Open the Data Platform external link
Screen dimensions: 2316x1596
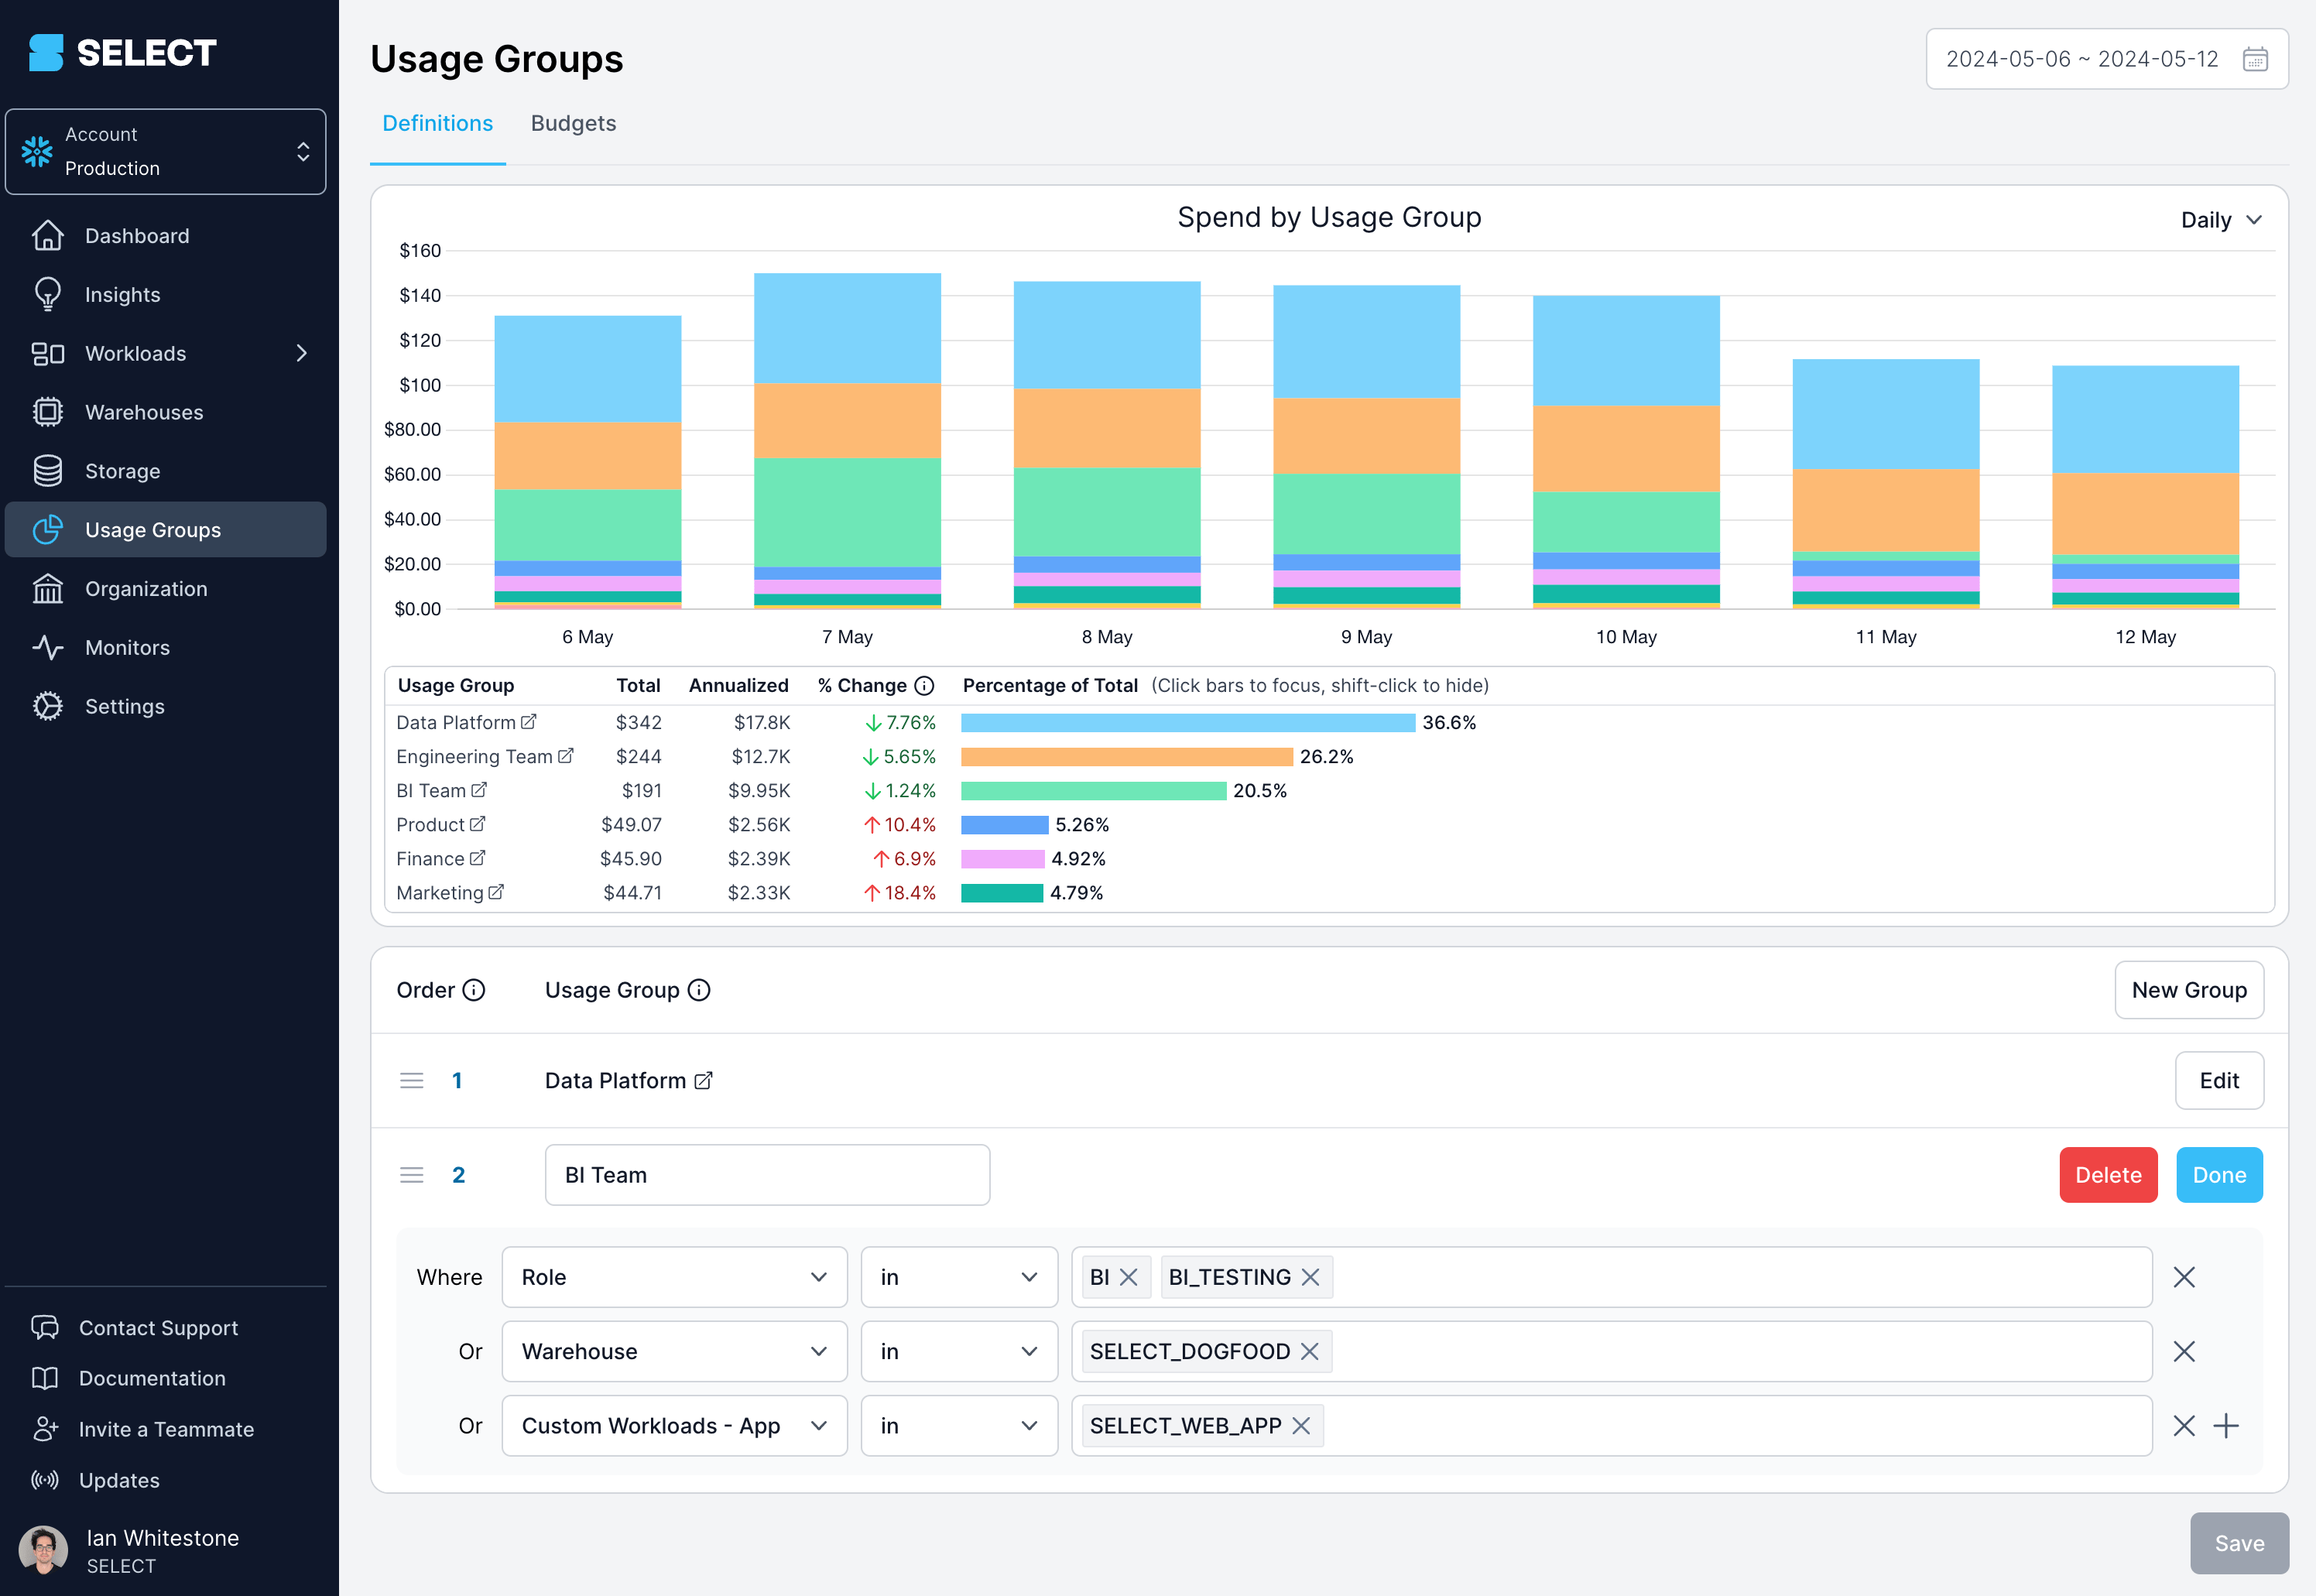point(528,721)
